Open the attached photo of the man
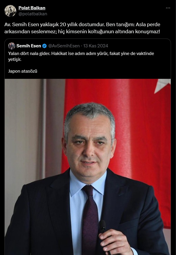Screen dimensions: 176x255 click(88, 167)
